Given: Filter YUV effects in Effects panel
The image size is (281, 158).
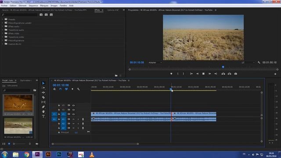Looking at the screenshot, I should point(51,14).
